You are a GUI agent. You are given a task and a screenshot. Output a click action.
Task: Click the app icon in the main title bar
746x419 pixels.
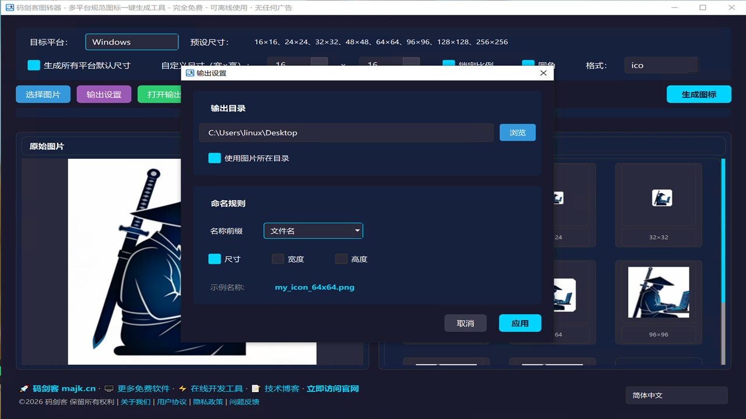tap(10, 8)
